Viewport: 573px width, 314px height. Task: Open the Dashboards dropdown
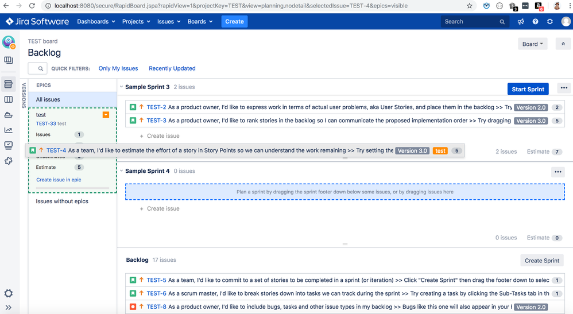96,22
